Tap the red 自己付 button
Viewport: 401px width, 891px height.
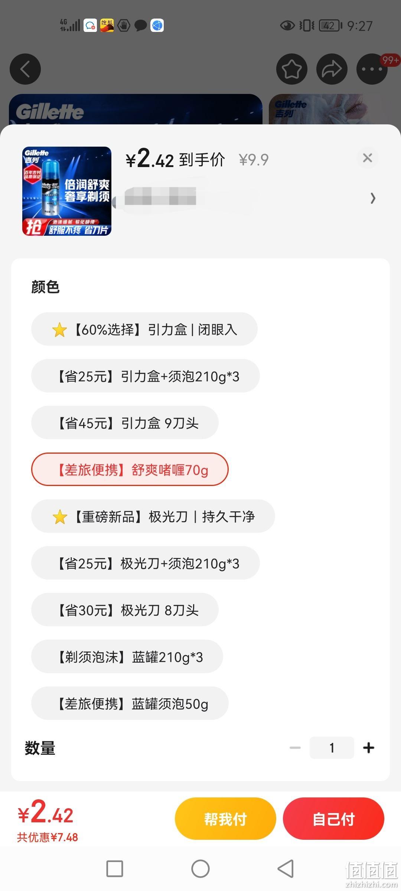(x=333, y=819)
